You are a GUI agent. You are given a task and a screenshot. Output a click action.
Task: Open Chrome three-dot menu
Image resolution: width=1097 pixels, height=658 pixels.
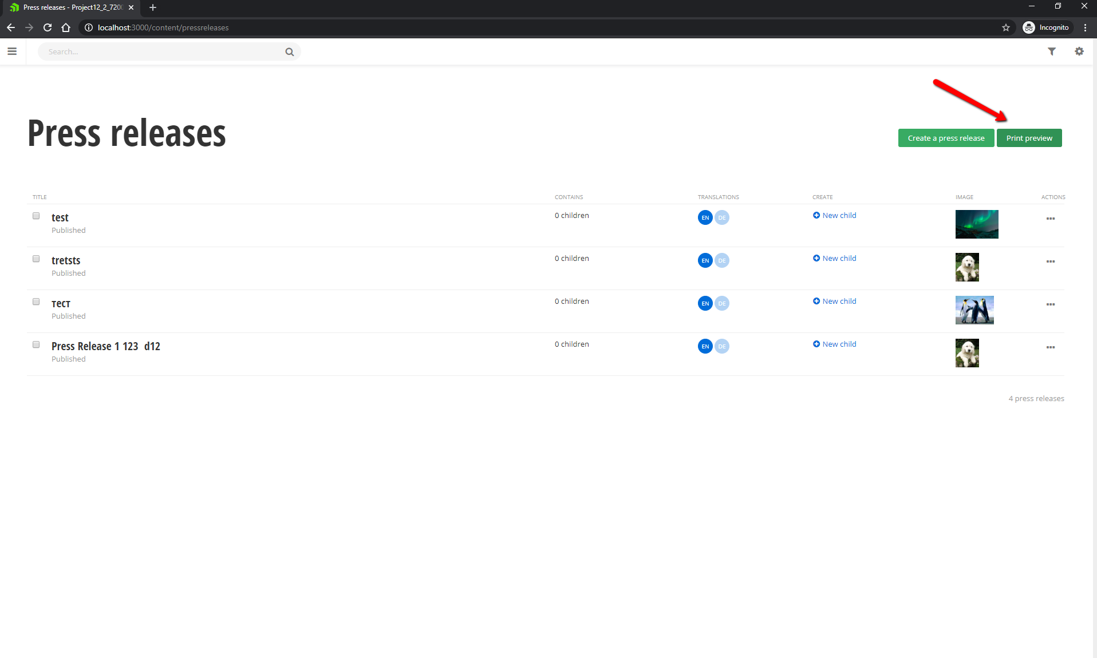click(x=1085, y=27)
